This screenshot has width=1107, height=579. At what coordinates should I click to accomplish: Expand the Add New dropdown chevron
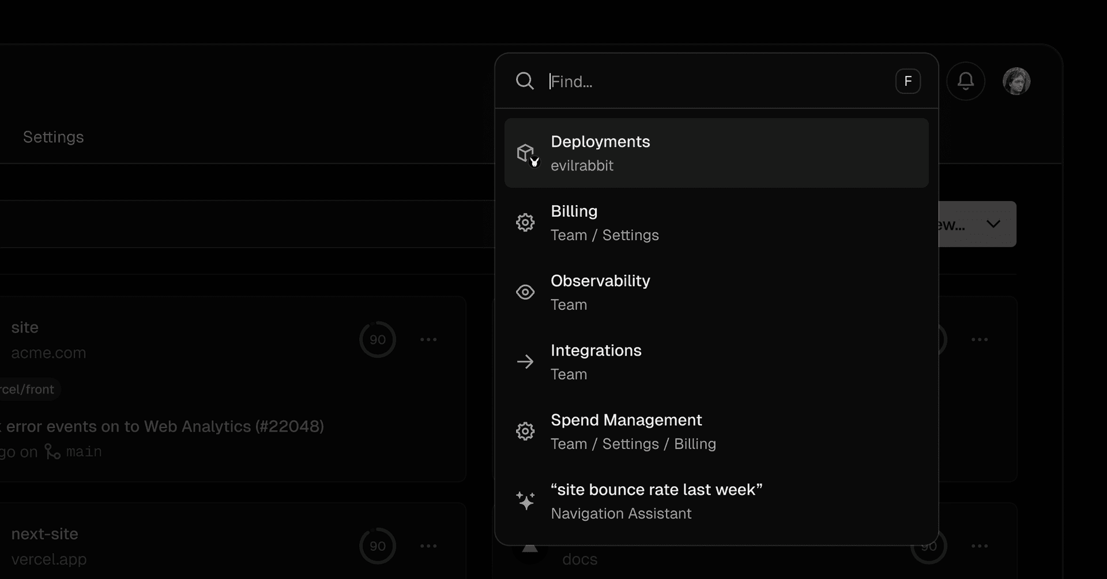pos(993,224)
